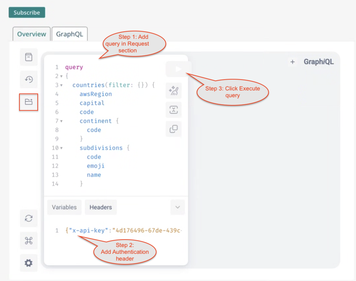Hide the editor tools with the chevron

[x=177, y=207]
